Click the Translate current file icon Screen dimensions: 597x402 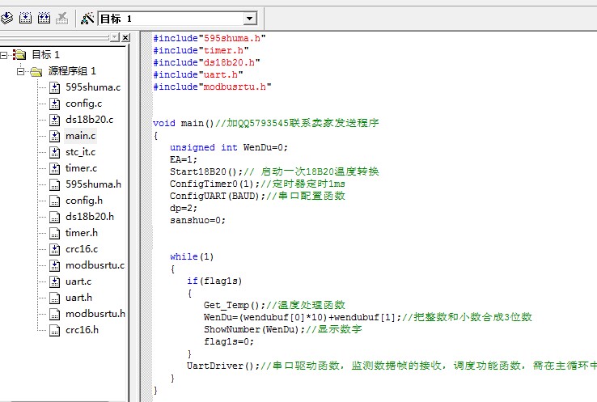[x=6, y=18]
